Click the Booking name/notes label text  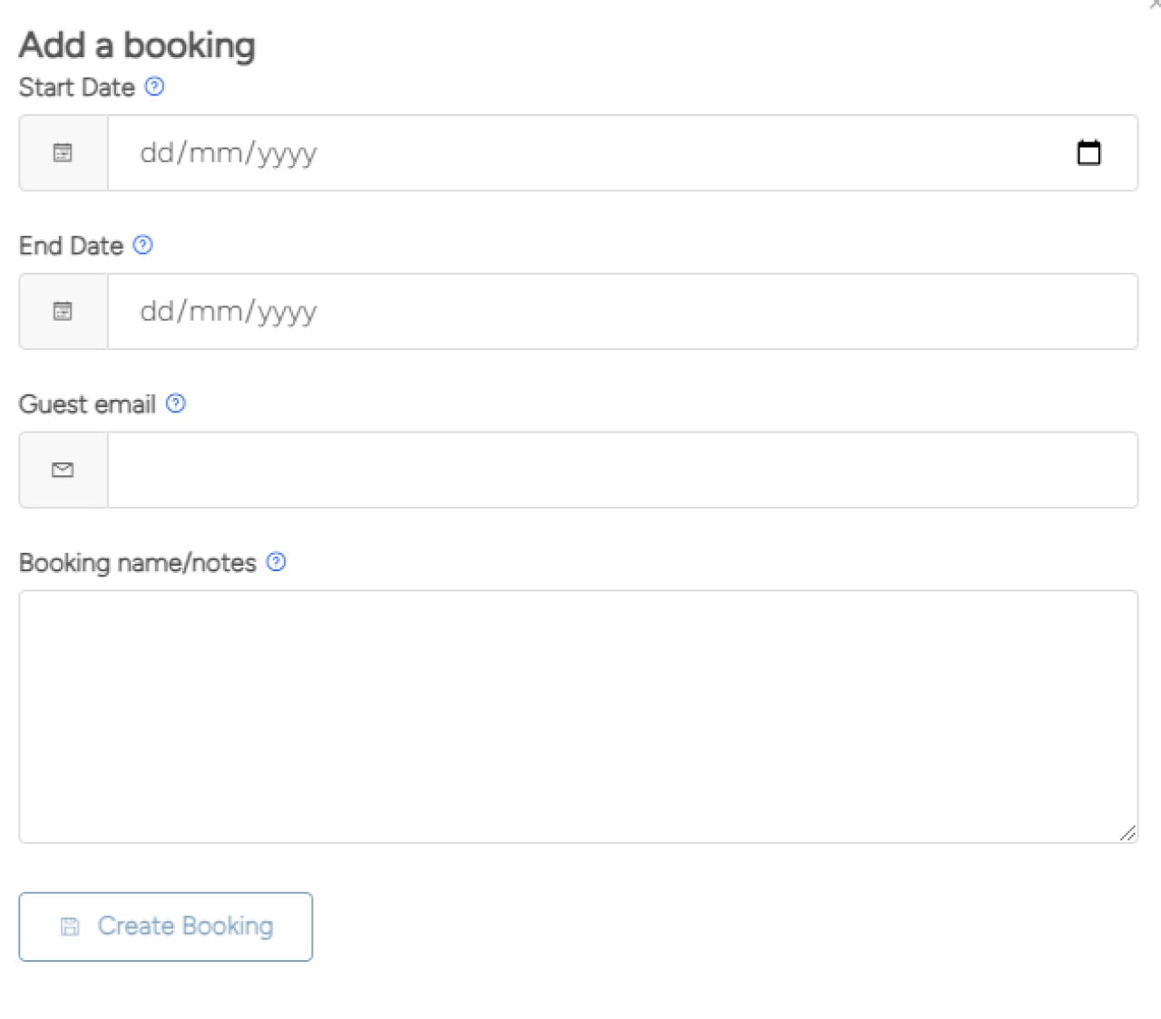(137, 563)
